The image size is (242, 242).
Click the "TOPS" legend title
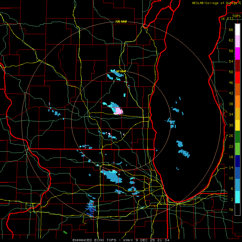point(236,16)
